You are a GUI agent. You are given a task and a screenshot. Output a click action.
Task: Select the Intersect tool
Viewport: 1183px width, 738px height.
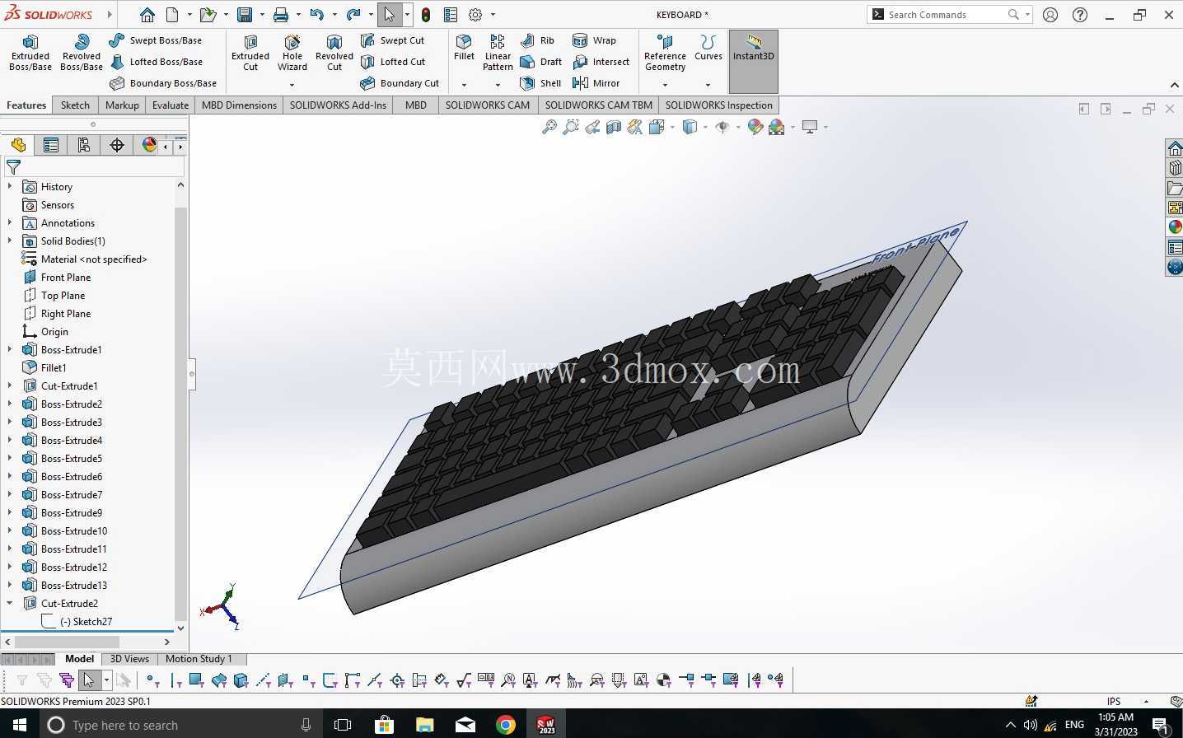click(x=601, y=62)
